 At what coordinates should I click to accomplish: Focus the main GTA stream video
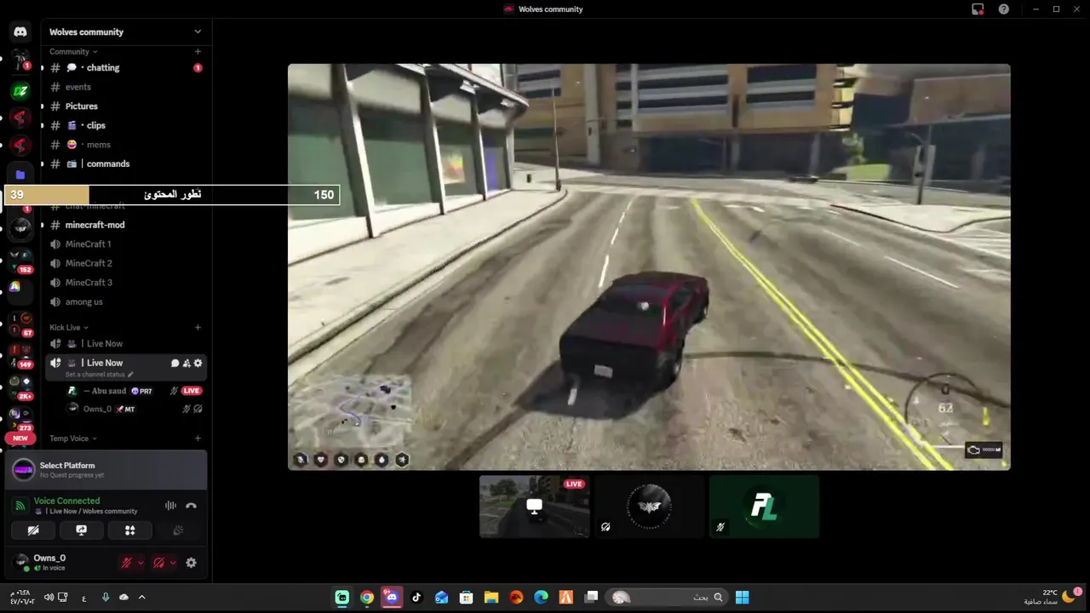[x=649, y=266]
